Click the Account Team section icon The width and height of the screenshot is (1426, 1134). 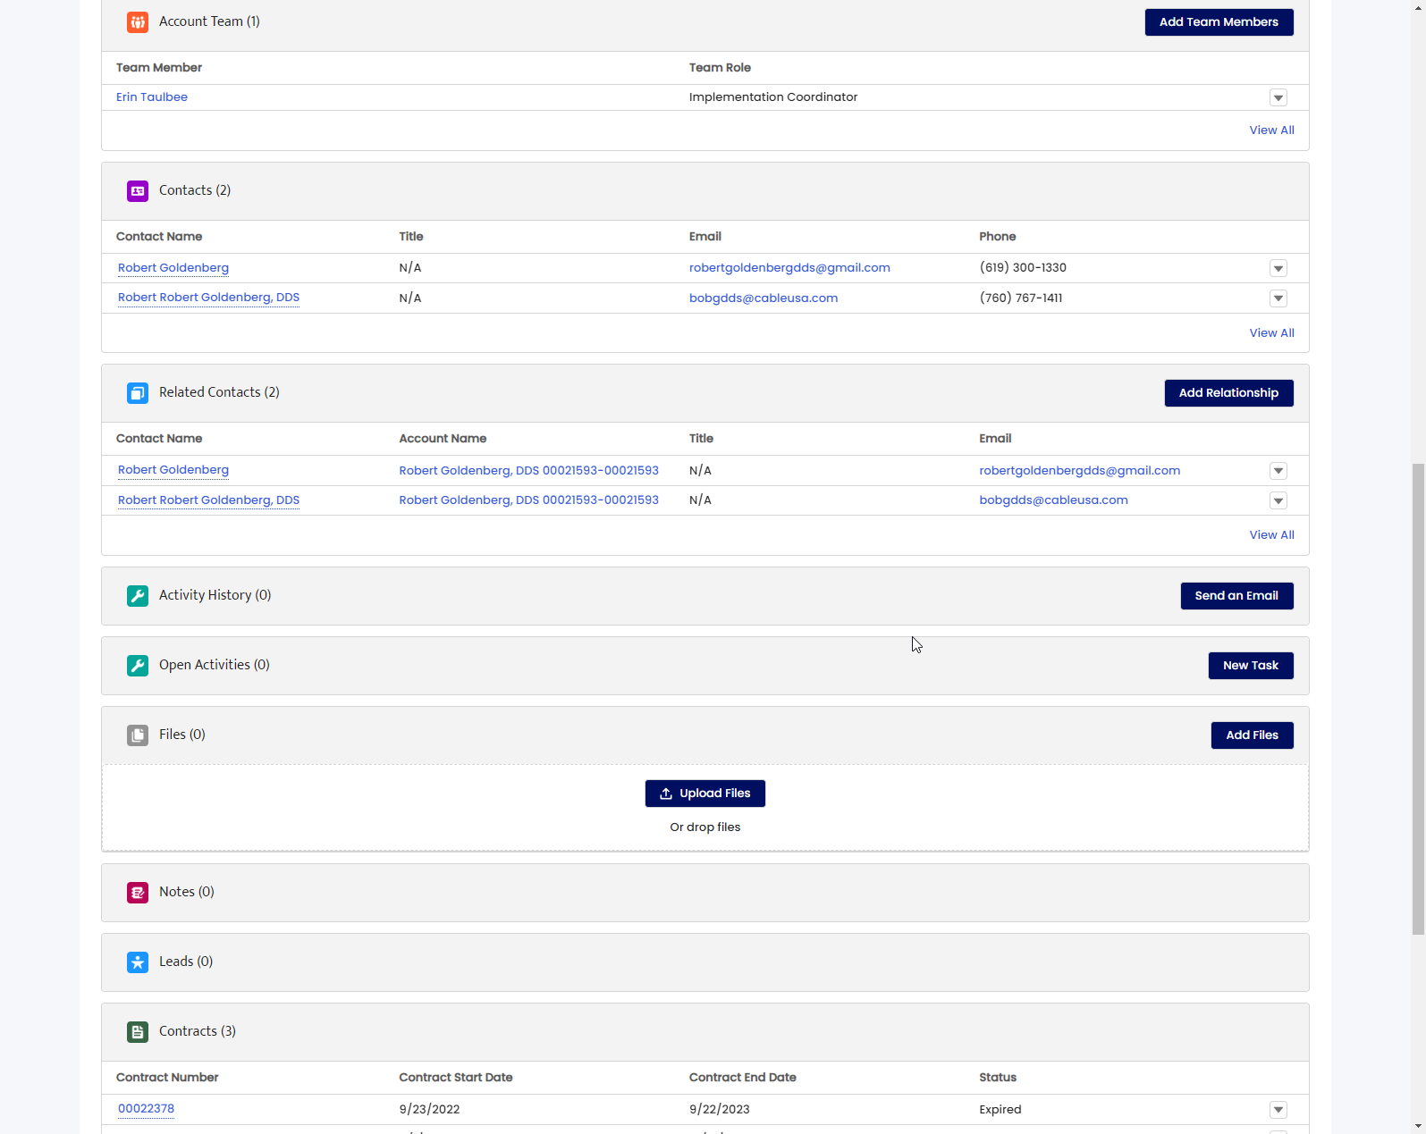click(138, 22)
